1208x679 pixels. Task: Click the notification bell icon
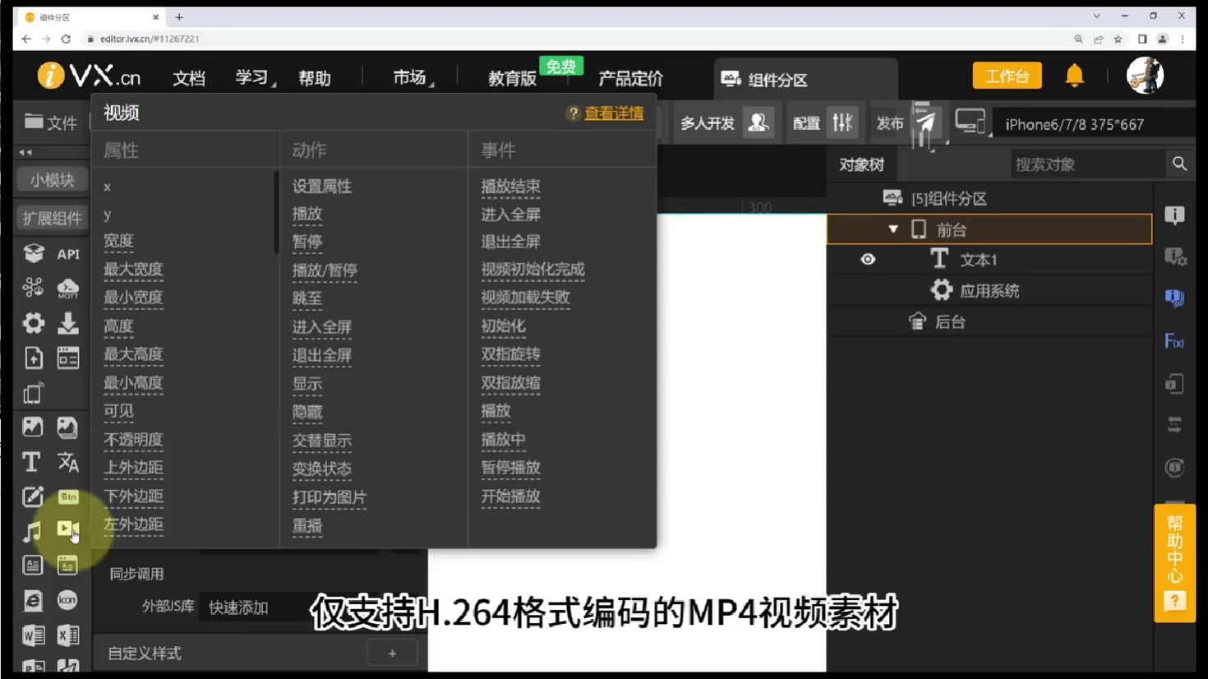tap(1075, 76)
